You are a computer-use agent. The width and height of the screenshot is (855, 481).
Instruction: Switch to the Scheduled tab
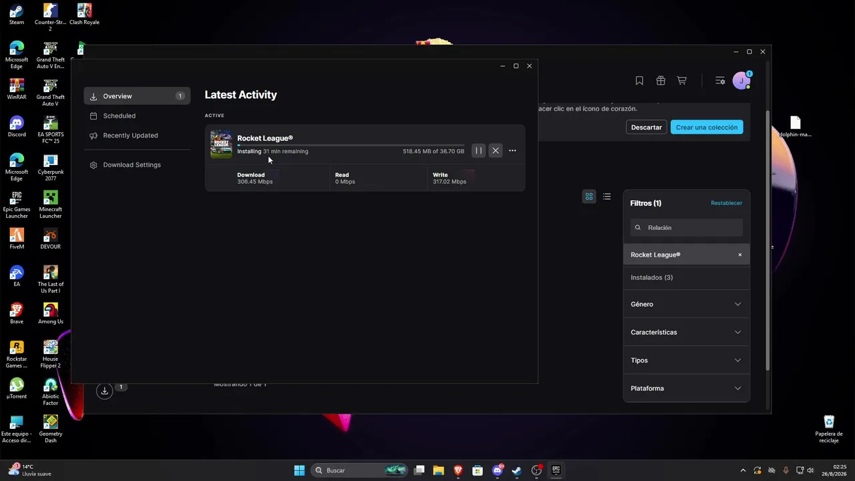click(137, 116)
